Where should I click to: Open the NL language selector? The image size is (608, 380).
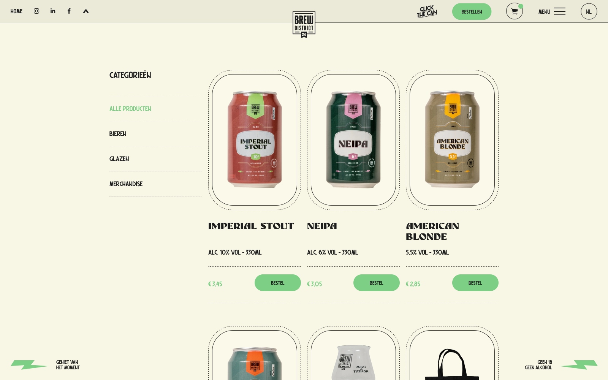coord(589,11)
